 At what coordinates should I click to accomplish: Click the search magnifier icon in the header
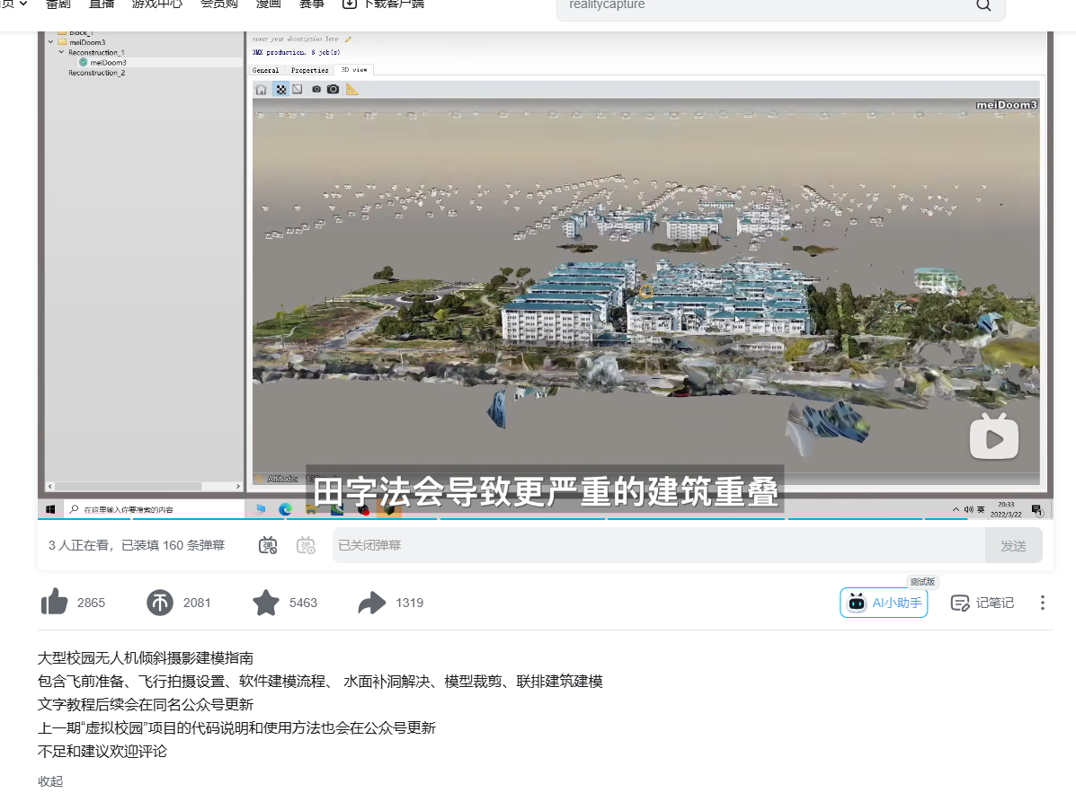coord(983,5)
